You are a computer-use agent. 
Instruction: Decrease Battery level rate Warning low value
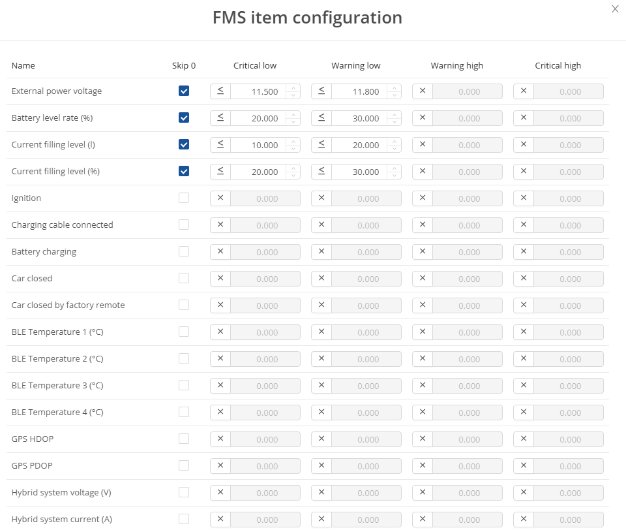point(395,122)
